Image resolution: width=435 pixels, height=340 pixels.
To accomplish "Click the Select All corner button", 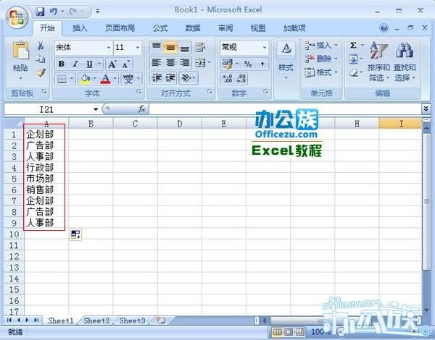I will [14, 123].
